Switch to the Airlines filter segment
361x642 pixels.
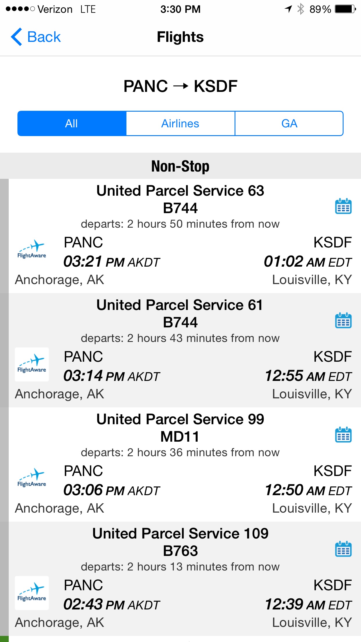(x=180, y=123)
